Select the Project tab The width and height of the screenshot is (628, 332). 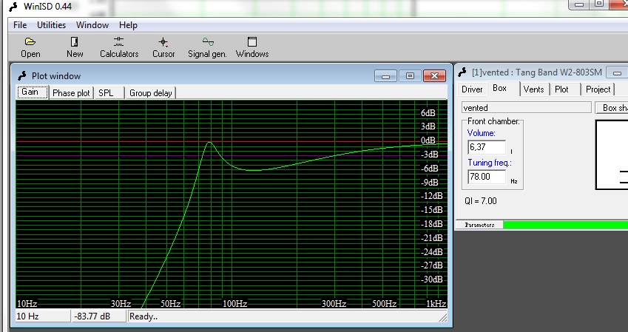point(598,89)
